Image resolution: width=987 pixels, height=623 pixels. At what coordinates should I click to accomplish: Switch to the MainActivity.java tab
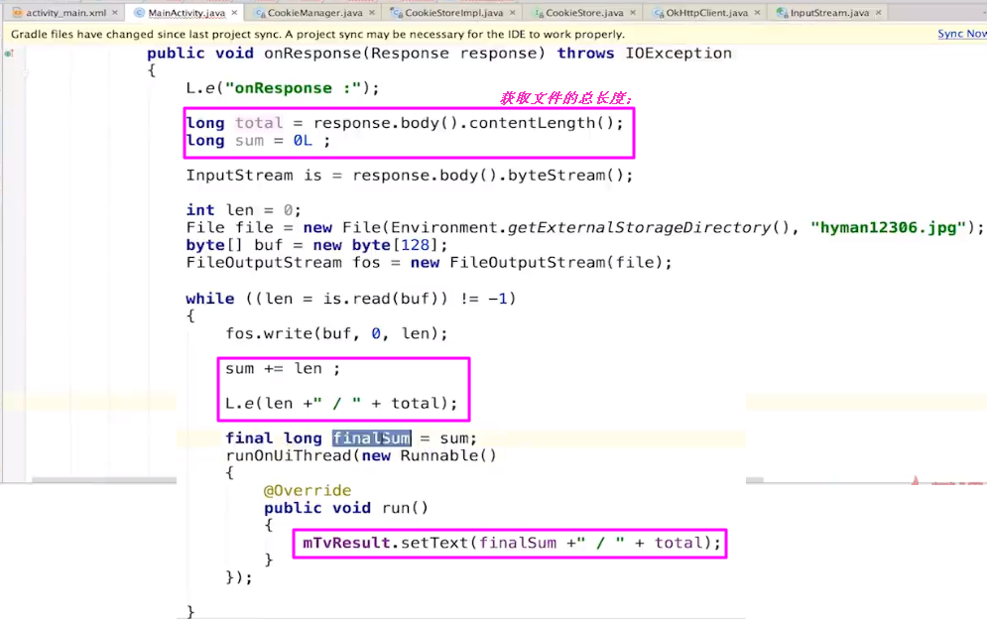[x=186, y=13]
